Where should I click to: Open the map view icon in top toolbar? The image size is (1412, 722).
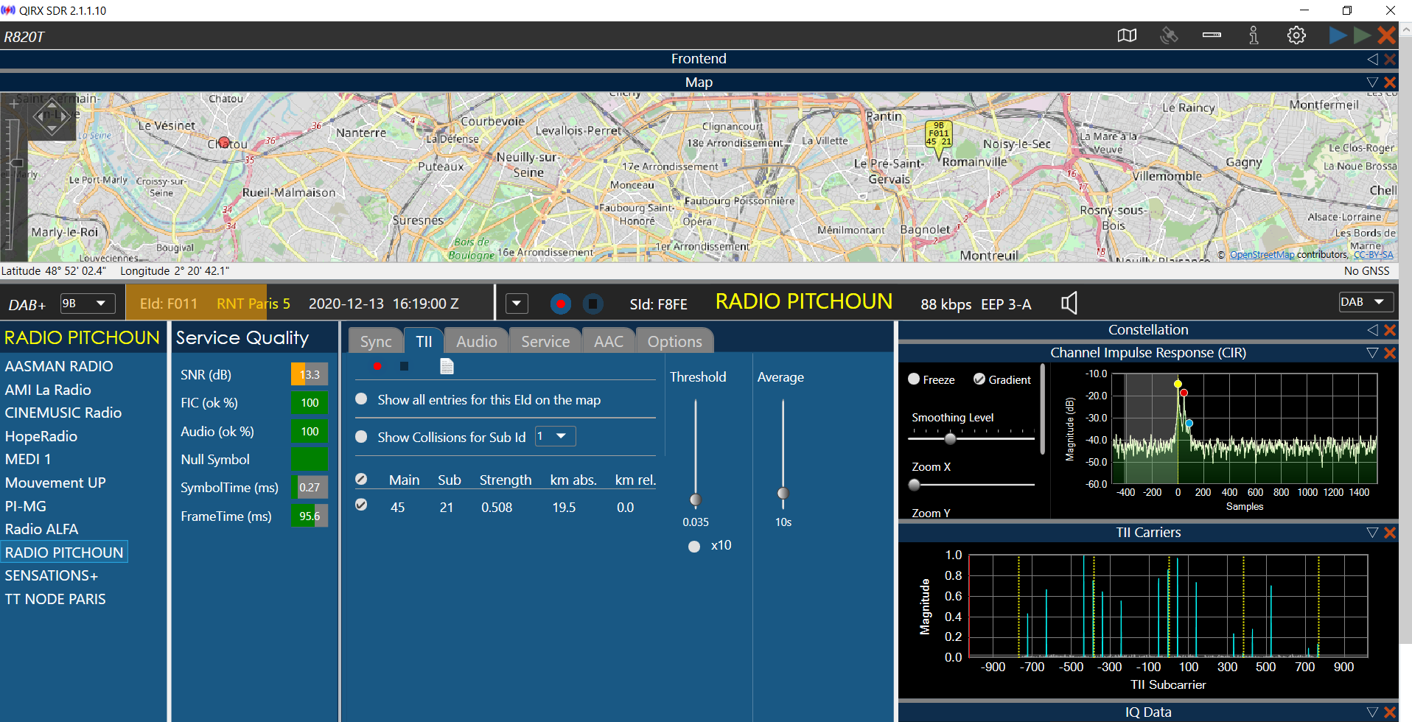(x=1127, y=35)
